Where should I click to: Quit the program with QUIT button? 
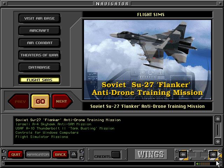(16, 154)
